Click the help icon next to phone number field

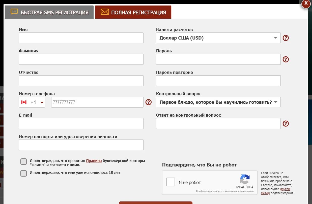149,102
